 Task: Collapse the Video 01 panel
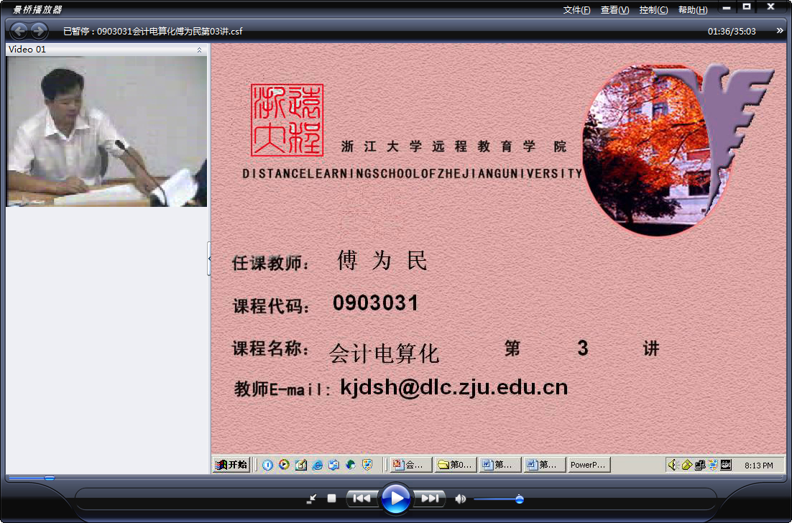tap(199, 50)
